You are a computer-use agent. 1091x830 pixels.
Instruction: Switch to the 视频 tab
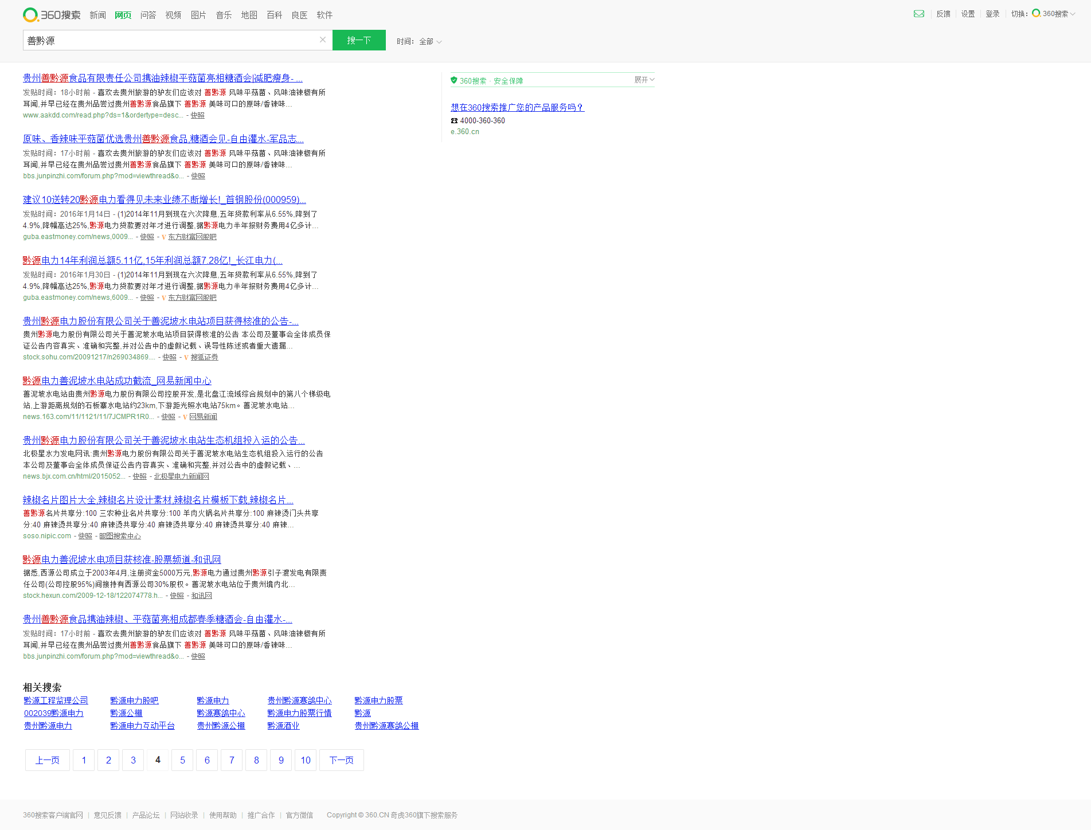[173, 15]
